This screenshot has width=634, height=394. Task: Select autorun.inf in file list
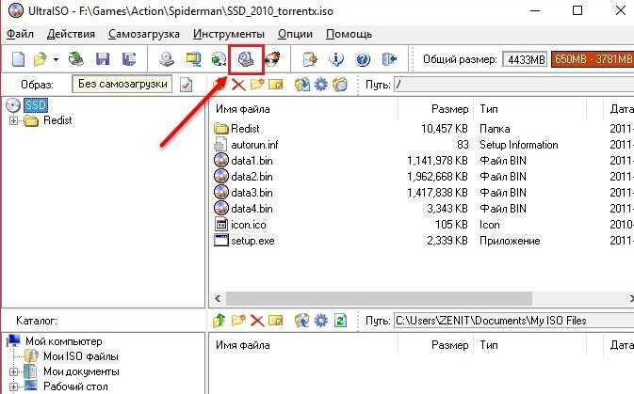tap(254, 145)
